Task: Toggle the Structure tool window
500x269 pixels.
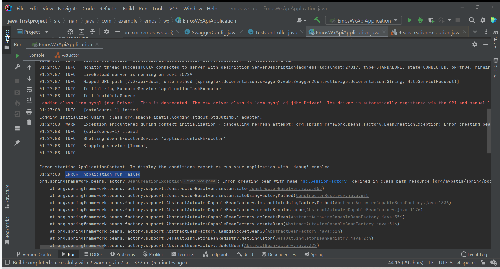Action: pyautogui.click(x=7, y=196)
